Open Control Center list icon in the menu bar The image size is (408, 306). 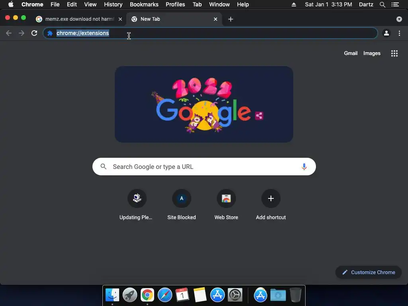395,4
